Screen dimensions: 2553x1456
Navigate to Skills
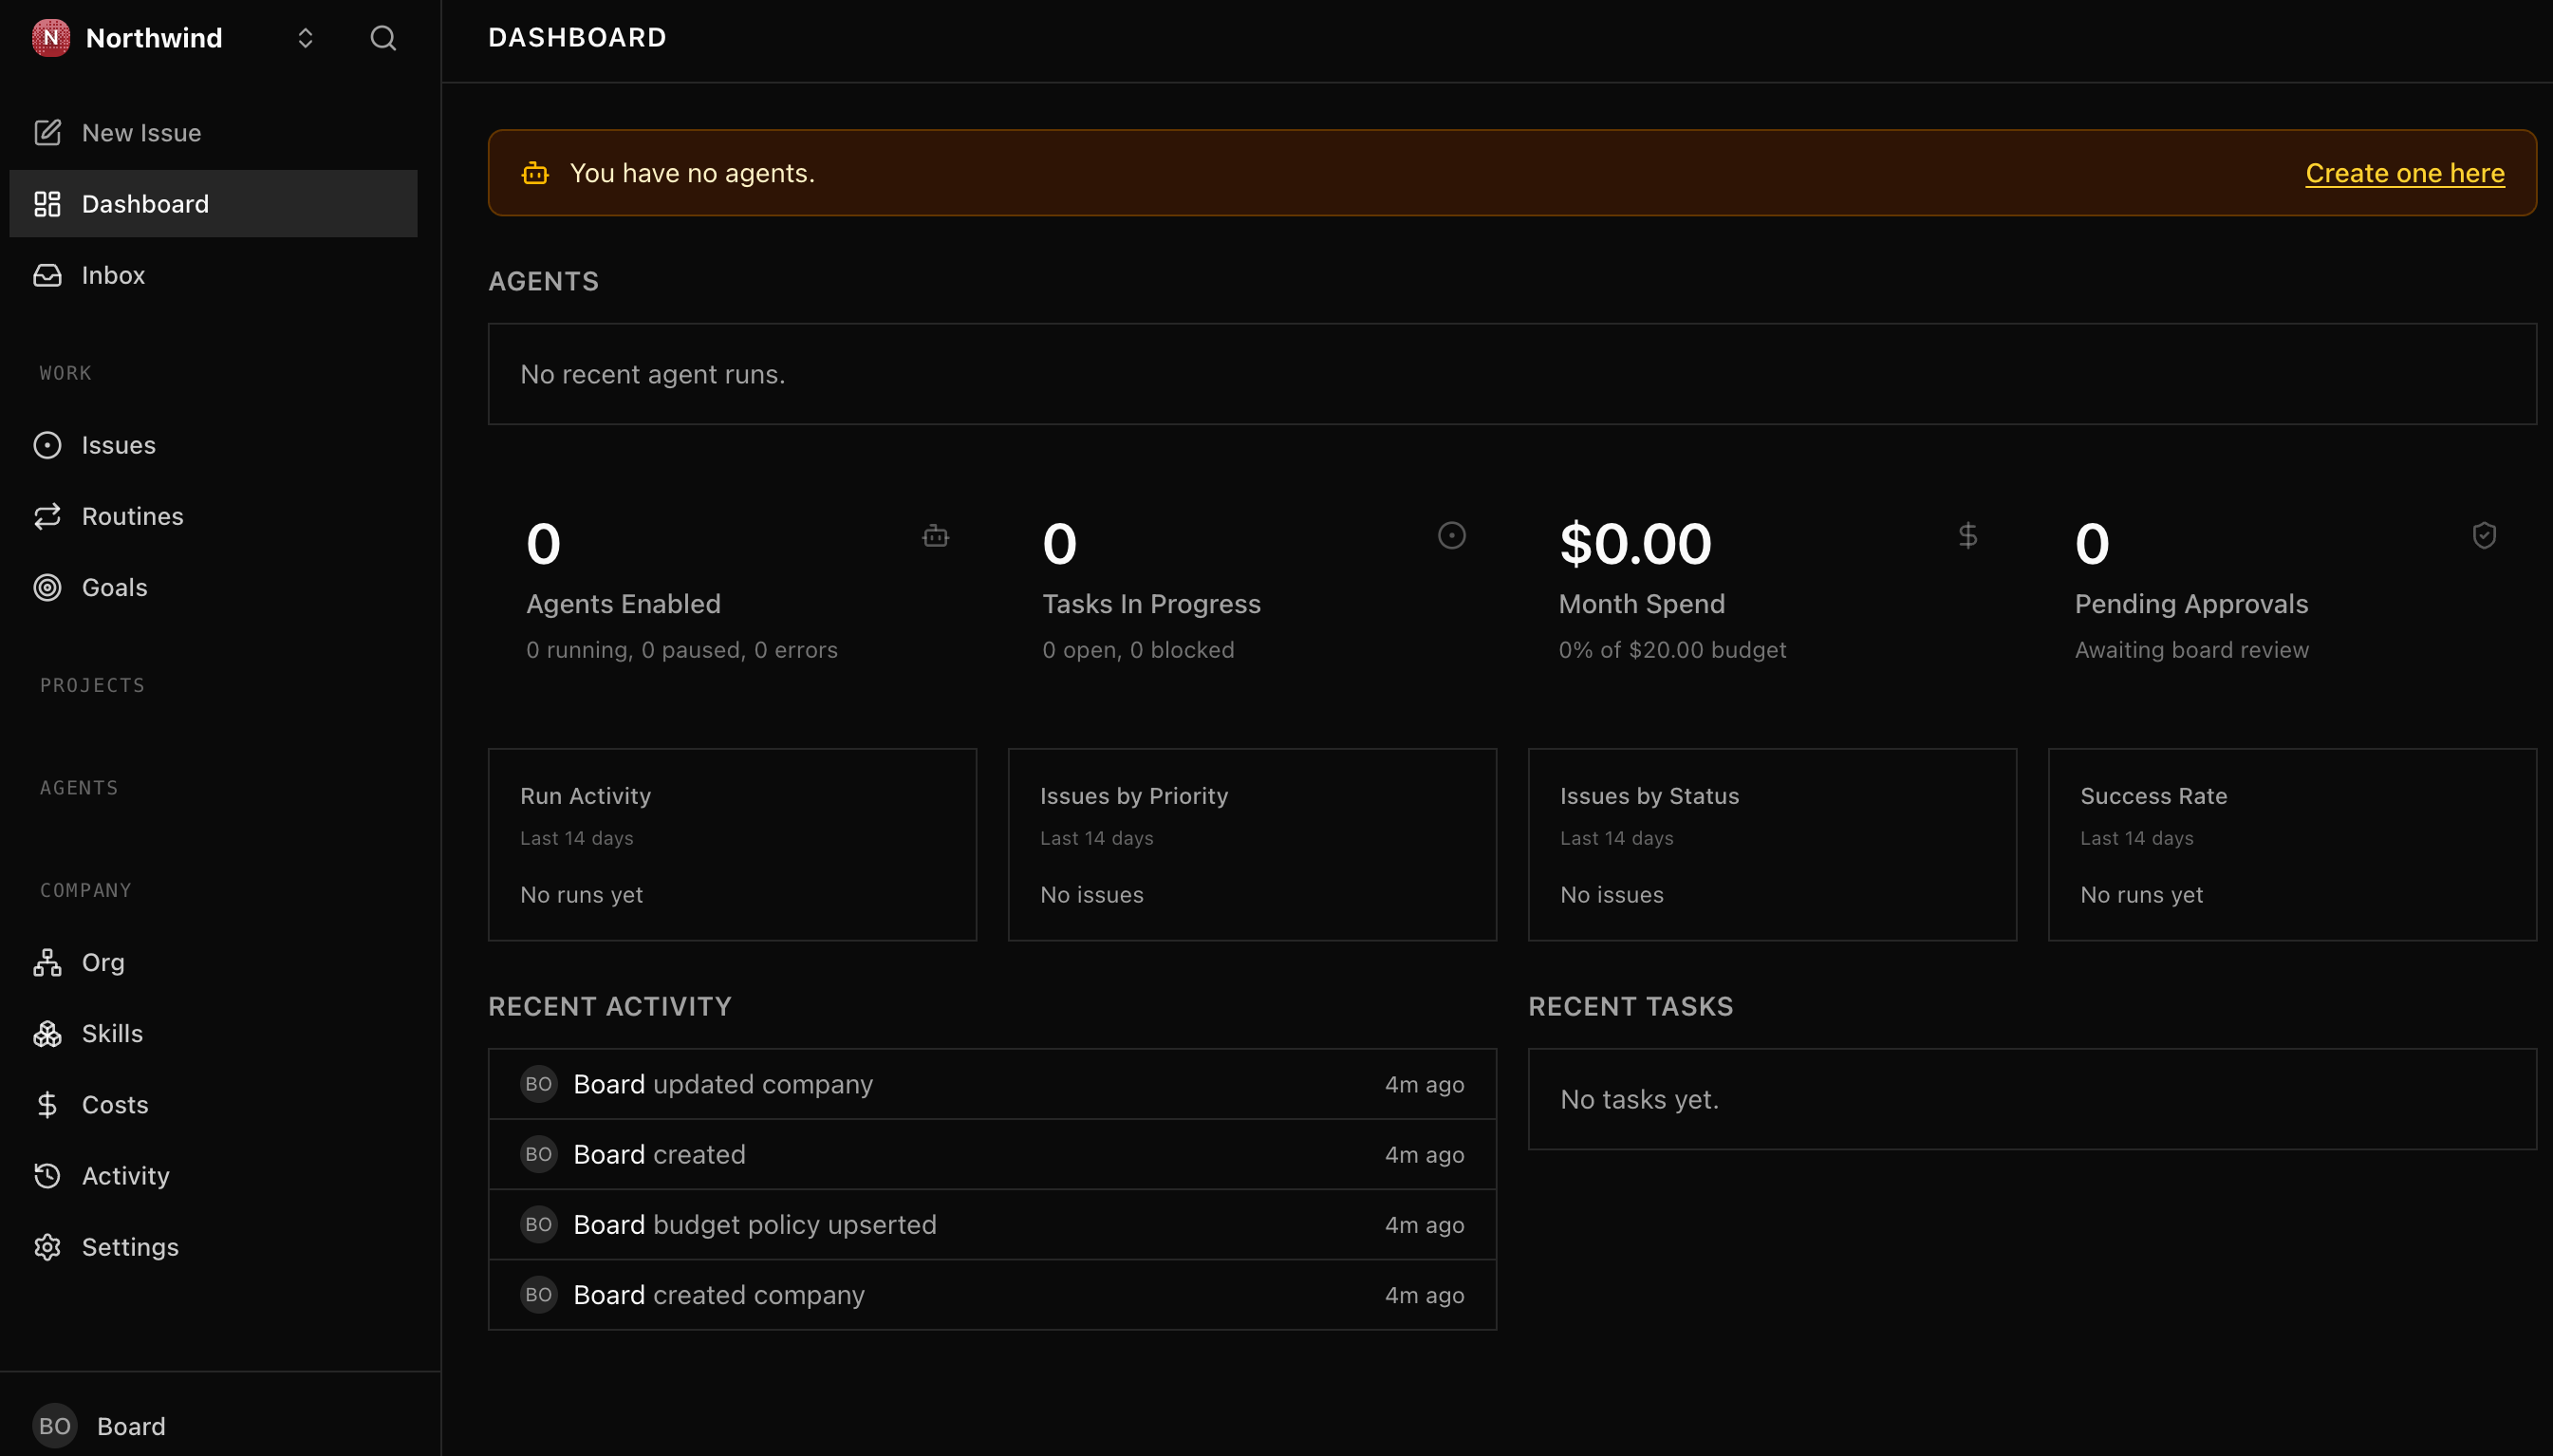[213, 1033]
